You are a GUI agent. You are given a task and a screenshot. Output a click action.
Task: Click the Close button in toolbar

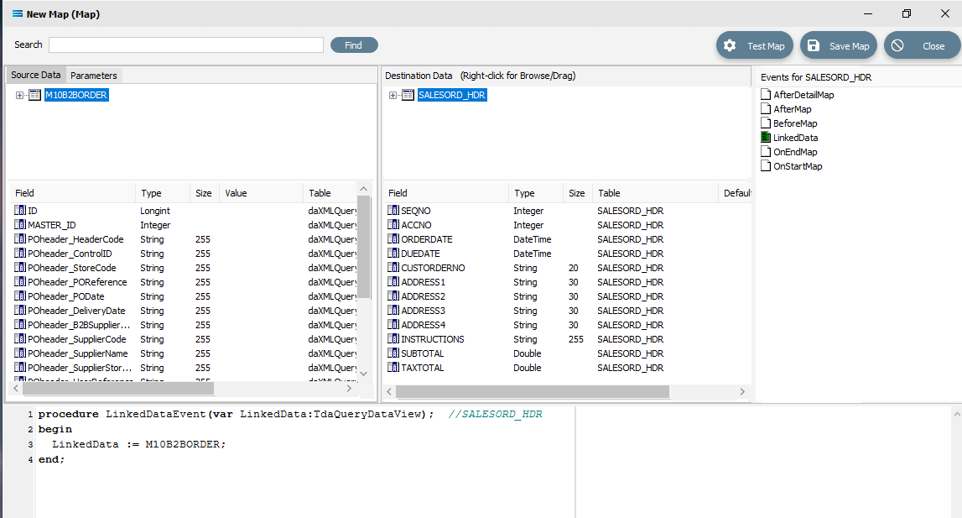pos(922,45)
